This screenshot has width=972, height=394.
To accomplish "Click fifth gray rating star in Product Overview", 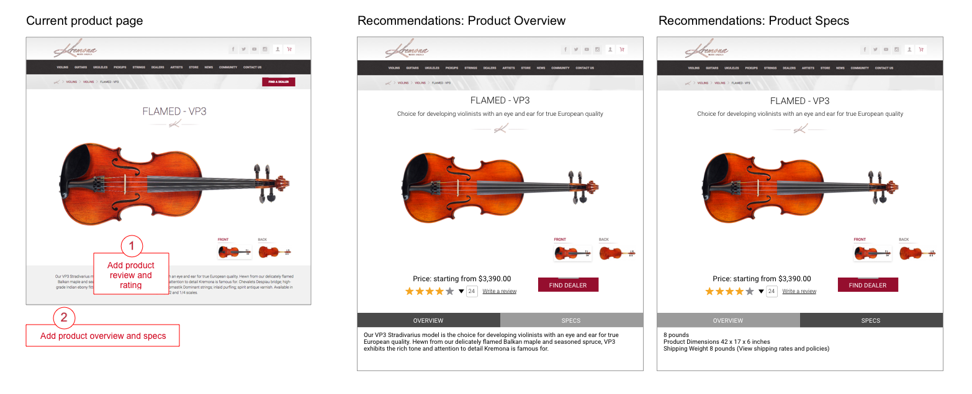I will pos(450,291).
